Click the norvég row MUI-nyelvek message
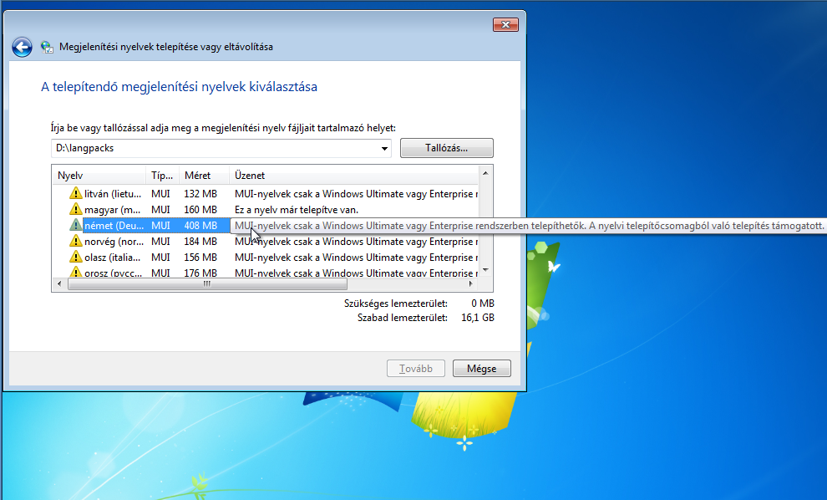 356,242
